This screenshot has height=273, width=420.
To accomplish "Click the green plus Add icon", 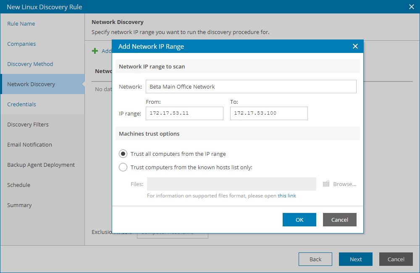I will pos(96,50).
